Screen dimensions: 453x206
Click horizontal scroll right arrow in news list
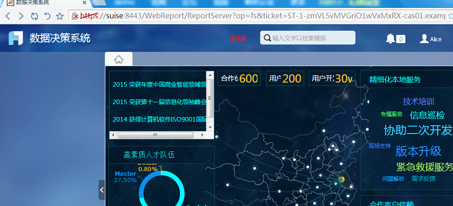tap(202, 135)
